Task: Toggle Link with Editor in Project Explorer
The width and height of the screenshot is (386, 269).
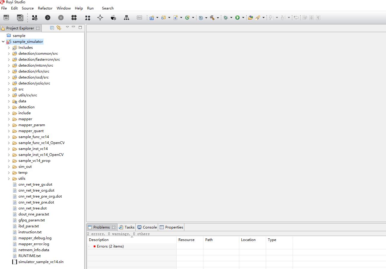Action: click(59, 28)
